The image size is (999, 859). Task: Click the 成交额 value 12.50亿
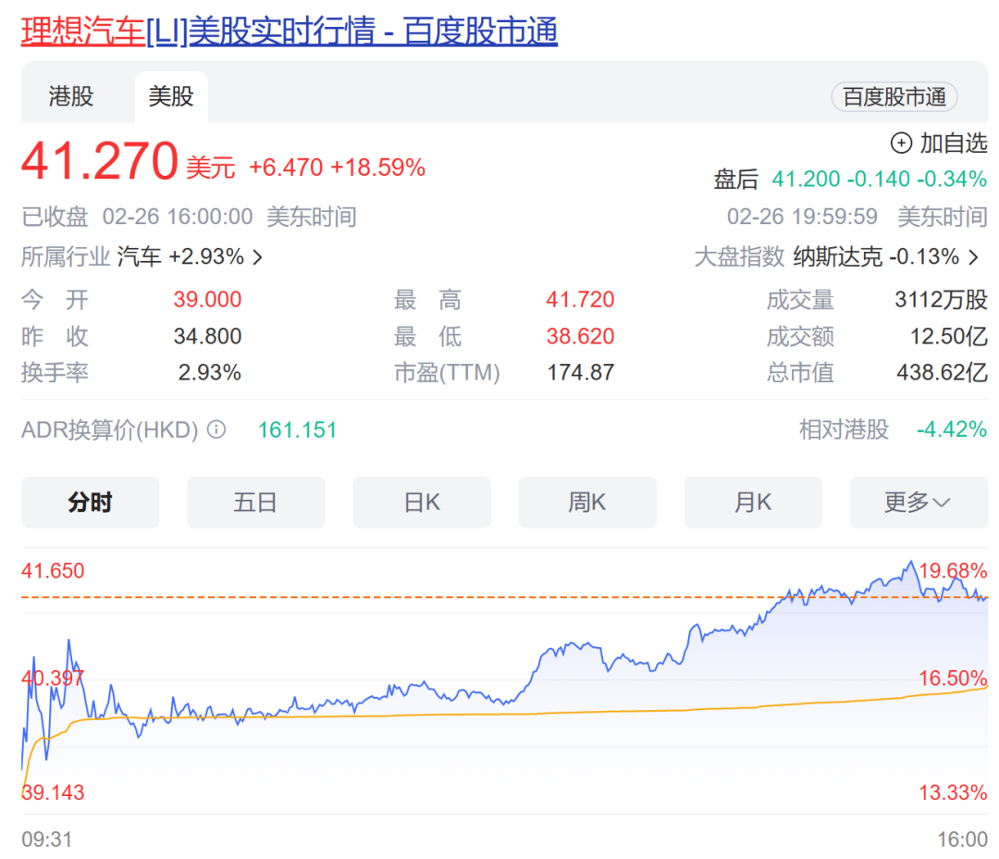click(949, 336)
